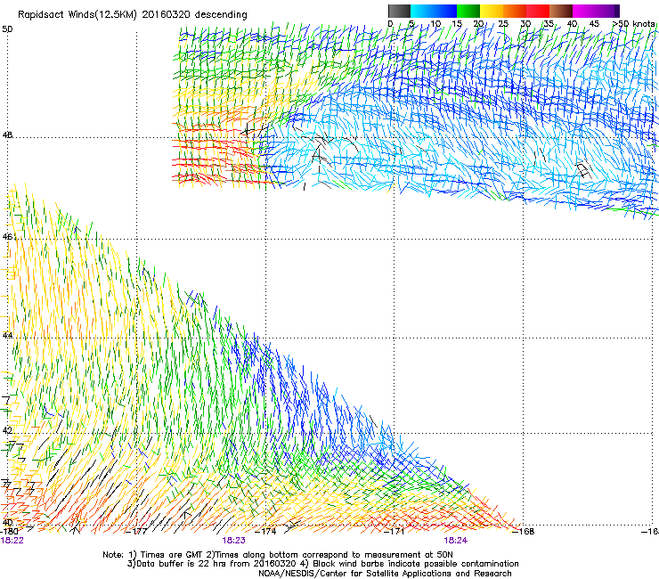Viewport: 659px width, 579px height.
Task: Click the cyan-blue 5-15 knots legend band
Action: pos(434,11)
